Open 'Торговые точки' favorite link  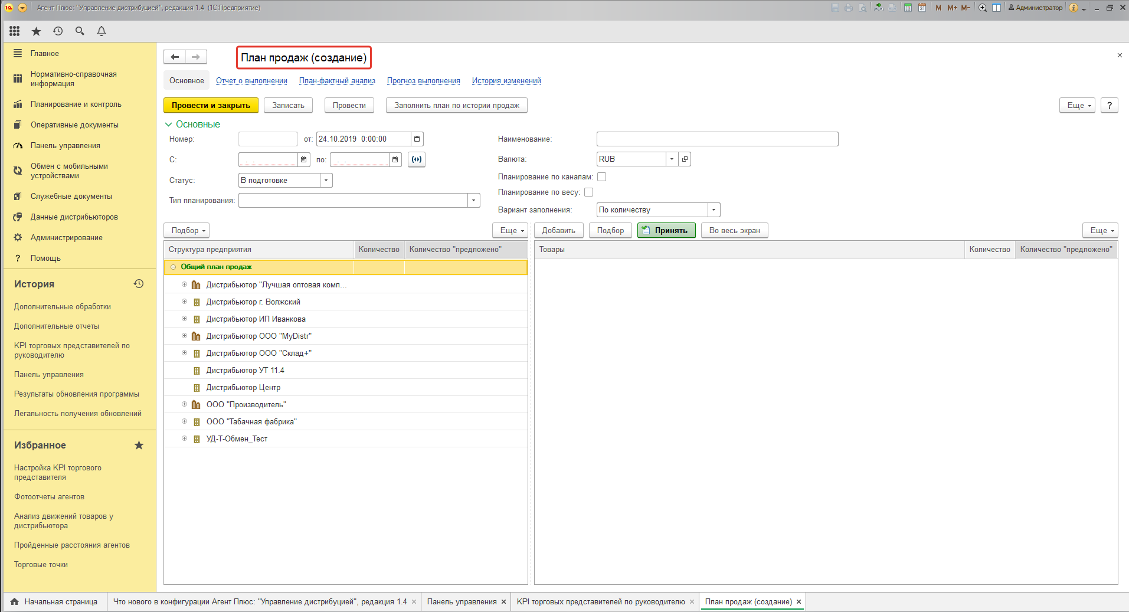pyautogui.click(x=41, y=565)
